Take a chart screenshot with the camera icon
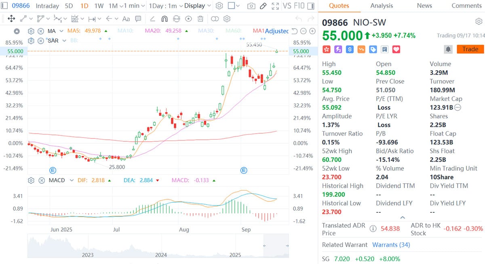The width and height of the screenshot is (485, 264). click(252, 6)
